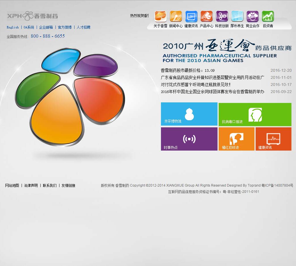The height and width of the screenshot is (266, 296).
Task: Click certificate number 粤-非经营性-2011-0161
Action: point(241,192)
